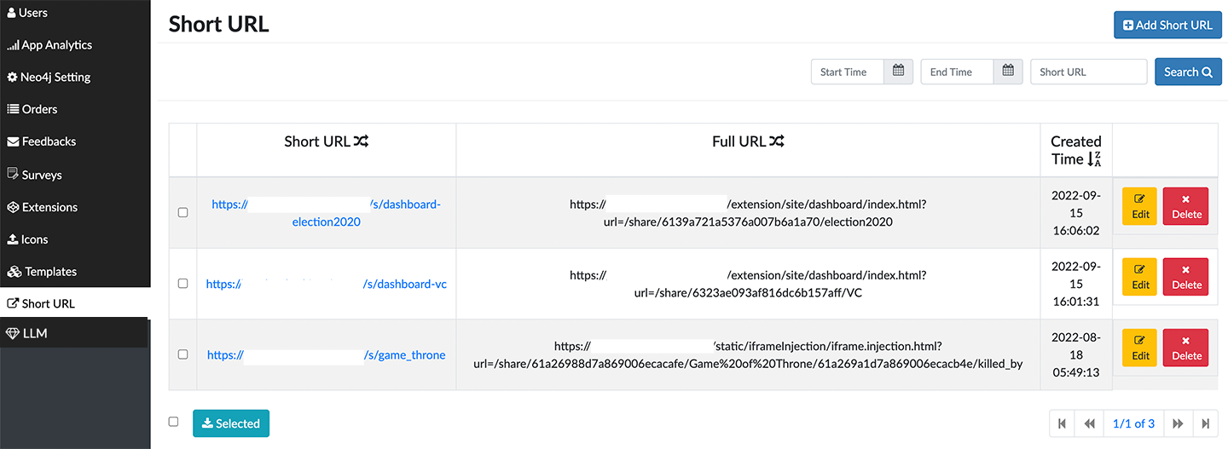Toggle the select-all checkbox below the table
Image resolution: width=1228 pixels, height=449 pixels.
(x=173, y=422)
